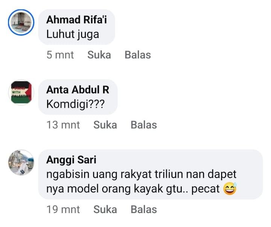Hit Balas under the "Komdigi???" comment

(x=143, y=125)
